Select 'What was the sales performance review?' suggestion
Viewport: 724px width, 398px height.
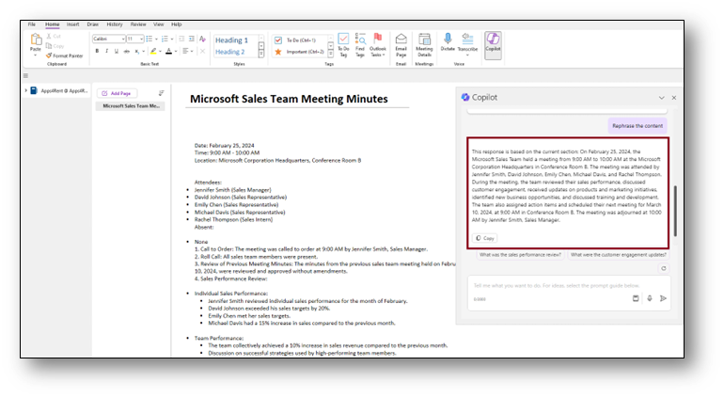[520, 255]
